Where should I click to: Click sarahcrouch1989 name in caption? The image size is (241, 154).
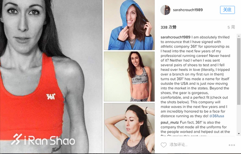pos(176,37)
